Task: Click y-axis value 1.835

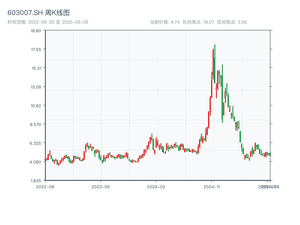Action: (36, 181)
